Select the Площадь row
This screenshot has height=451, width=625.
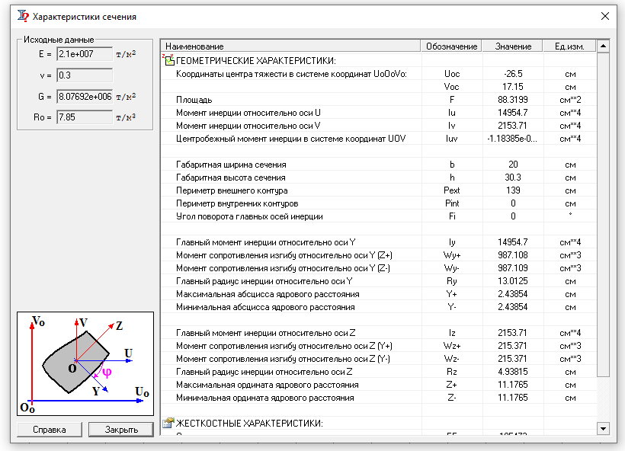pyautogui.click(x=379, y=100)
